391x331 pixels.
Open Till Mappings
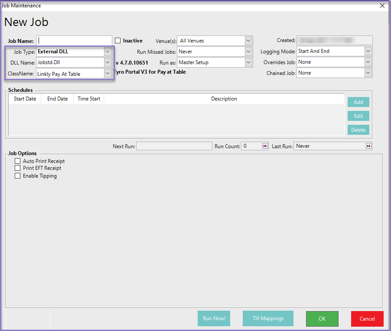(268, 318)
